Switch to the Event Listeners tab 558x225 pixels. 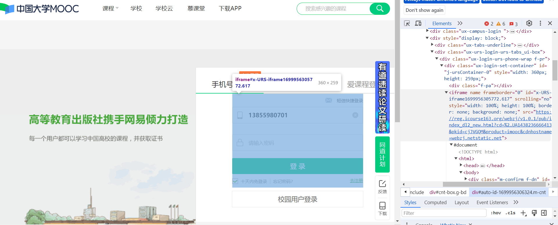pos(492,202)
